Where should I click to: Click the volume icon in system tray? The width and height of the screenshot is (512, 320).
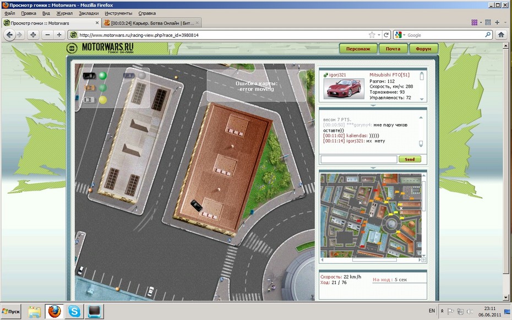(x=470, y=312)
